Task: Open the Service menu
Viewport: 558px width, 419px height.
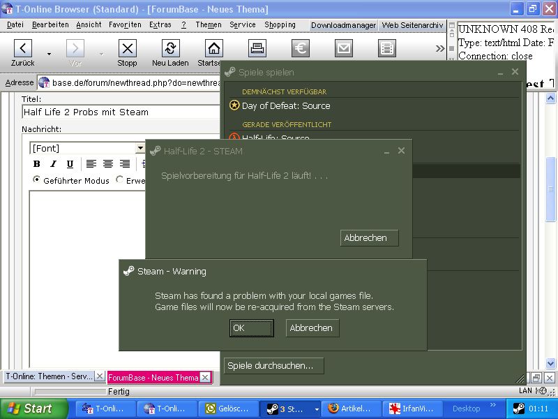Action: (x=242, y=24)
